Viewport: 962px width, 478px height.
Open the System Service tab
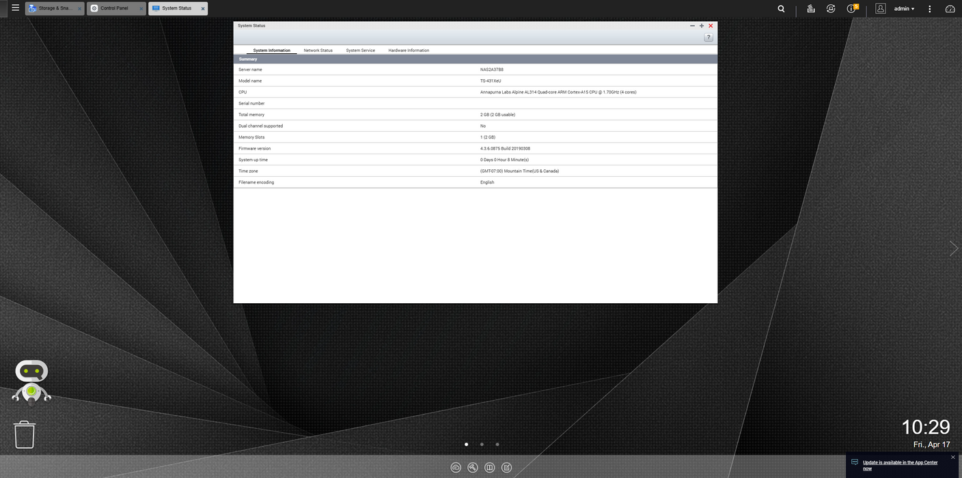360,50
